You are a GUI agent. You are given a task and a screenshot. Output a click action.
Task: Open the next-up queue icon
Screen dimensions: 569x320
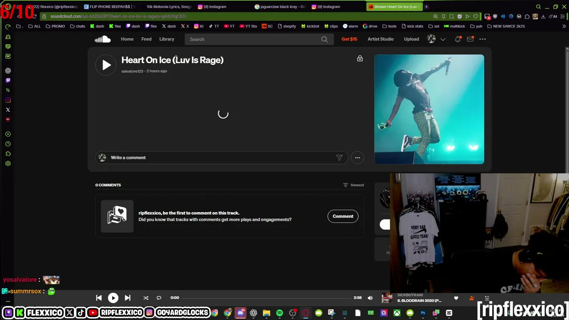[x=487, y=298]
